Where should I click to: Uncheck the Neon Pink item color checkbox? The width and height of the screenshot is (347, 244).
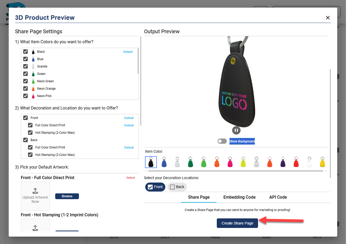26,96
